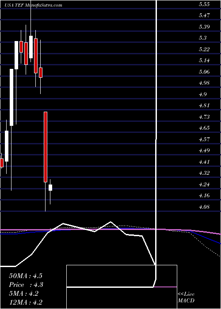Select the 4.16 price level value

(204, 196)
